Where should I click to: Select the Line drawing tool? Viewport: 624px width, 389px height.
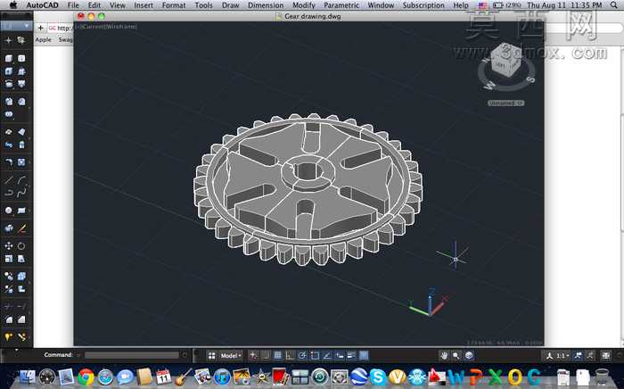(x=9, y=180)
